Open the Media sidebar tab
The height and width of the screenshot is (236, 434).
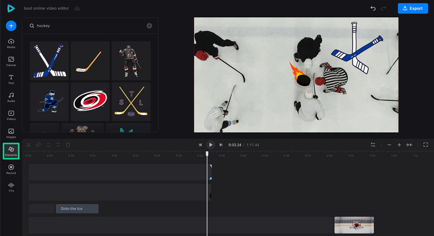click(x=11, y=43)
